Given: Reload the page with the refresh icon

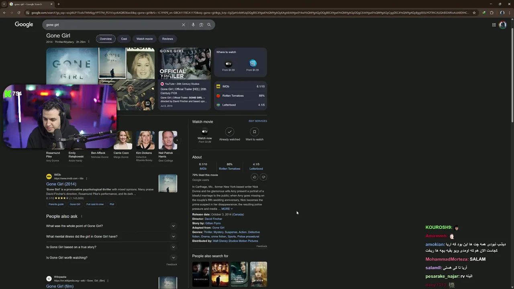Looking at the screenshot, I should (x=20, y=12).
